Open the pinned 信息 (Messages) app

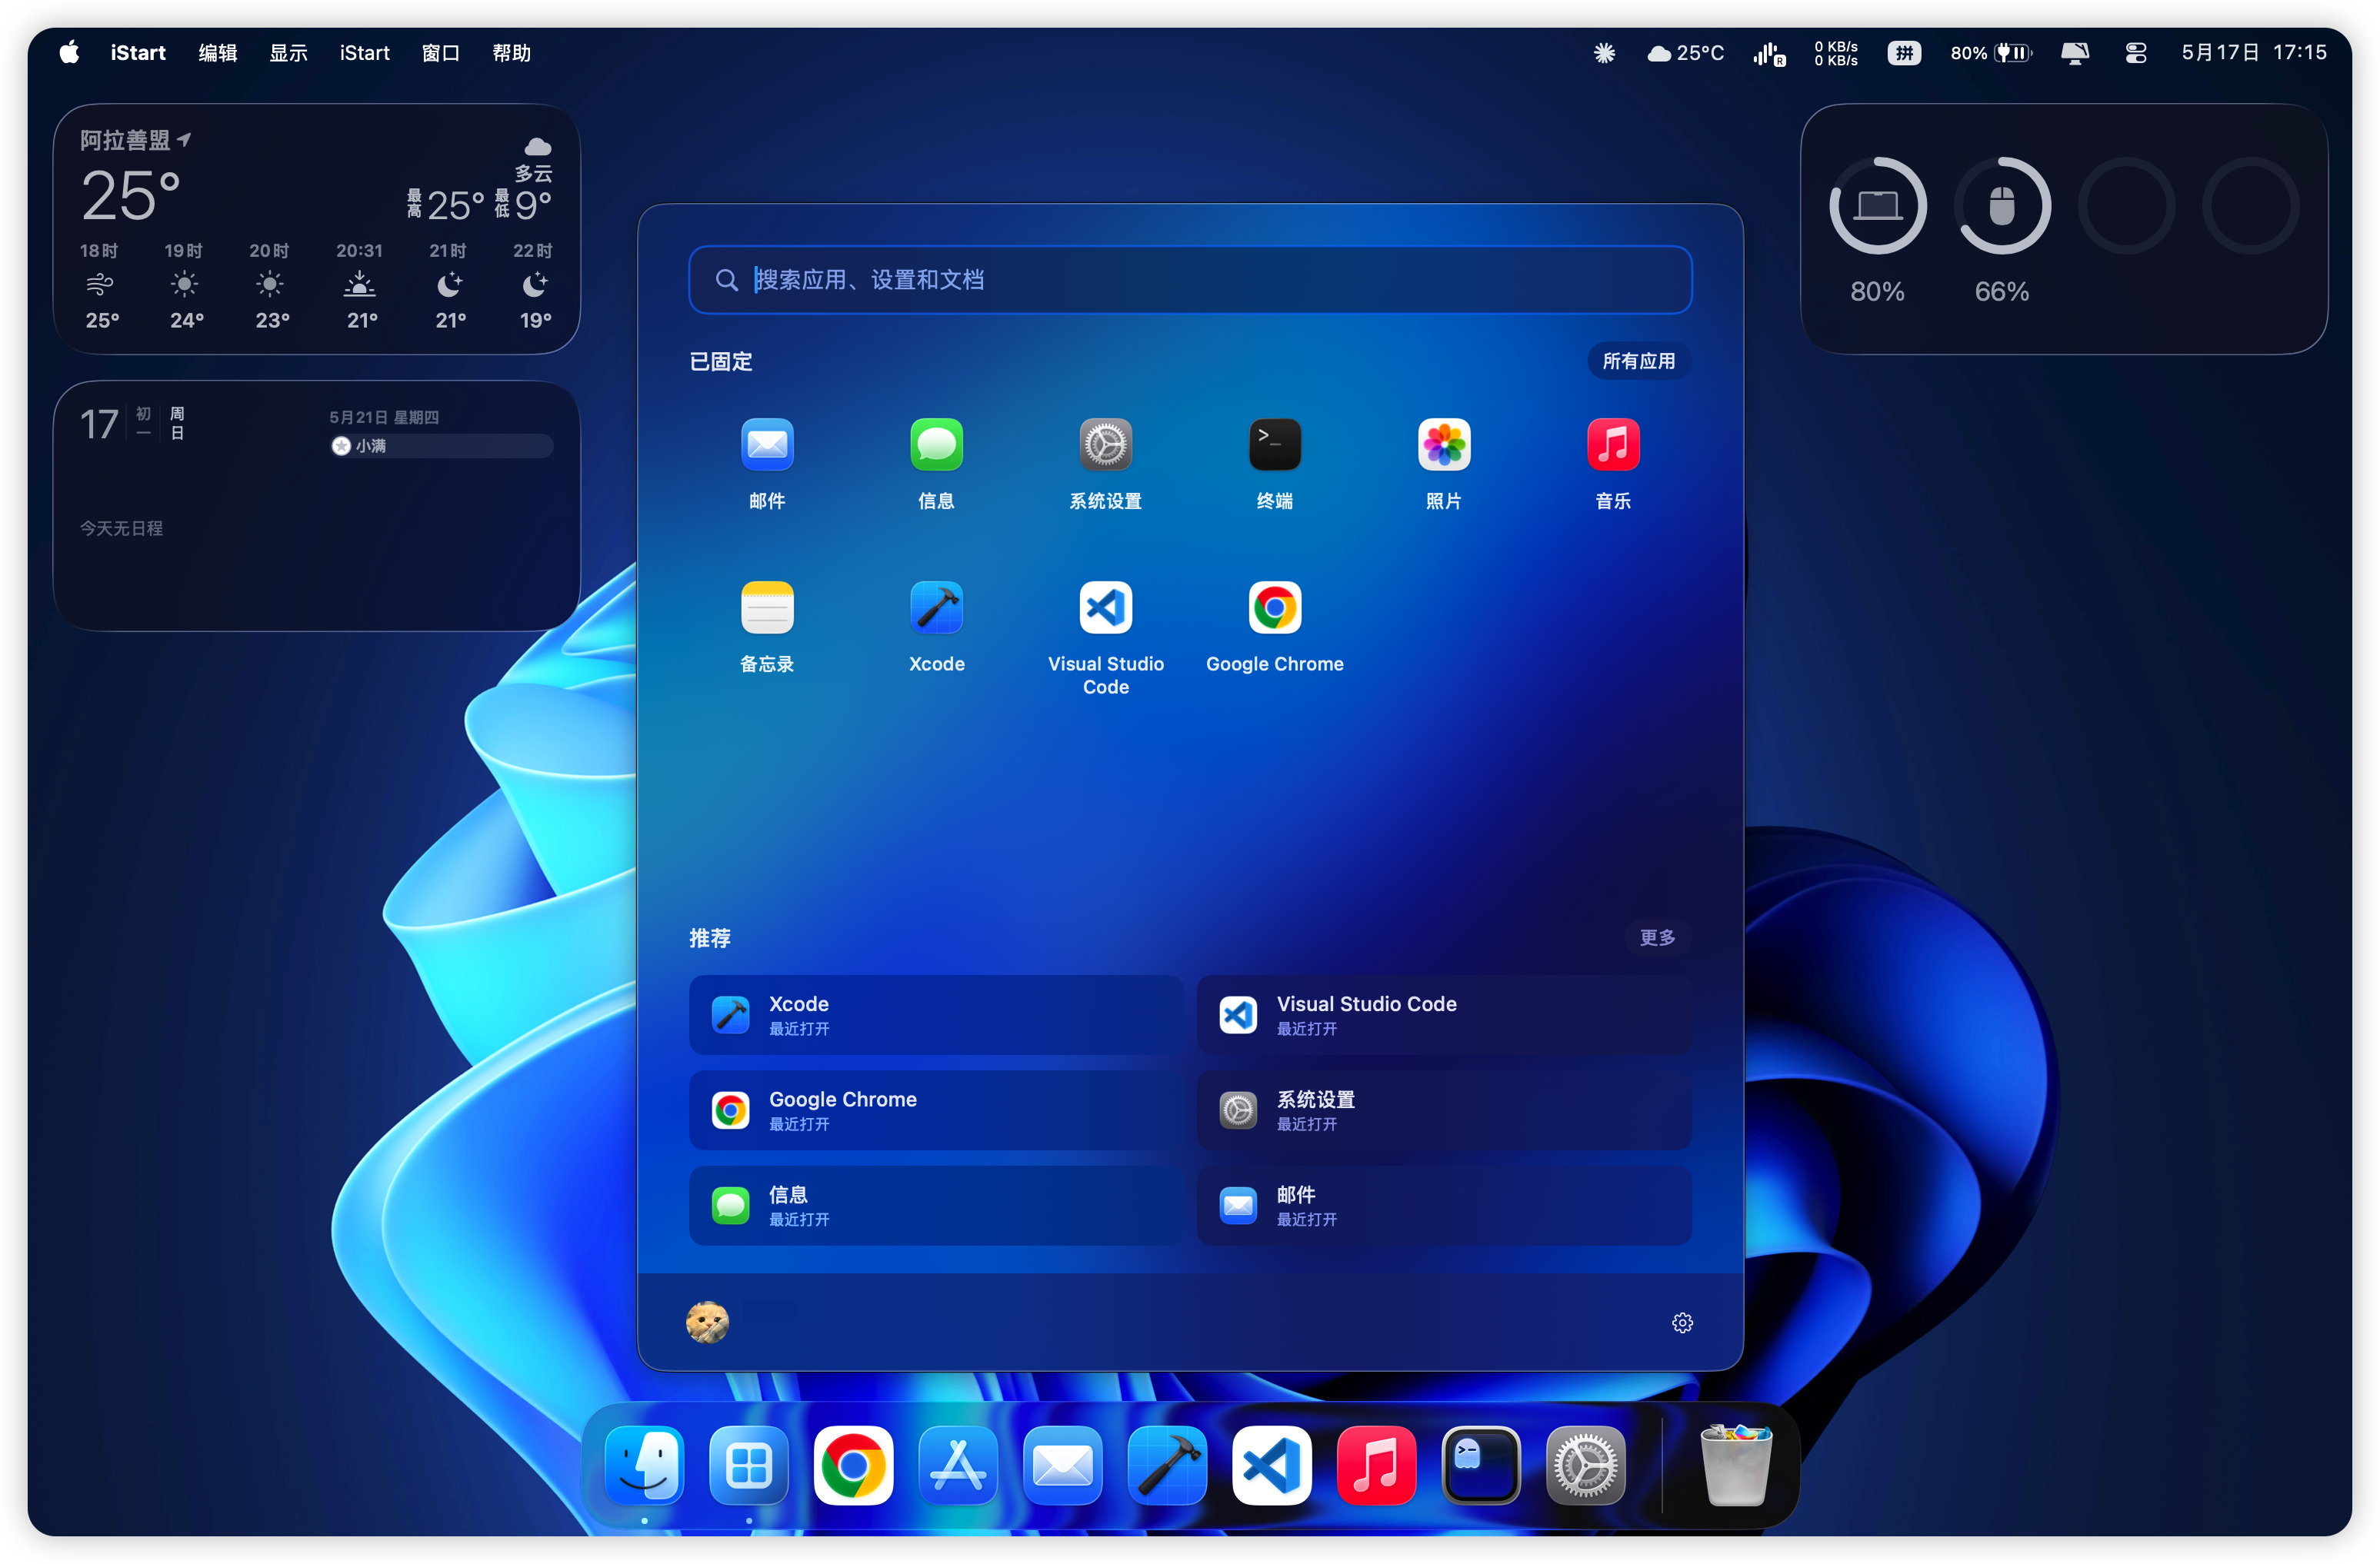coord(936,444)
